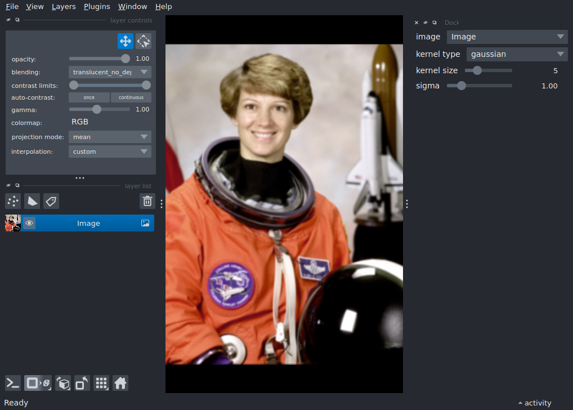Viewport: 573px width, 410px height.
Task: Add a new shapes layer
Action: click(32, 201)
